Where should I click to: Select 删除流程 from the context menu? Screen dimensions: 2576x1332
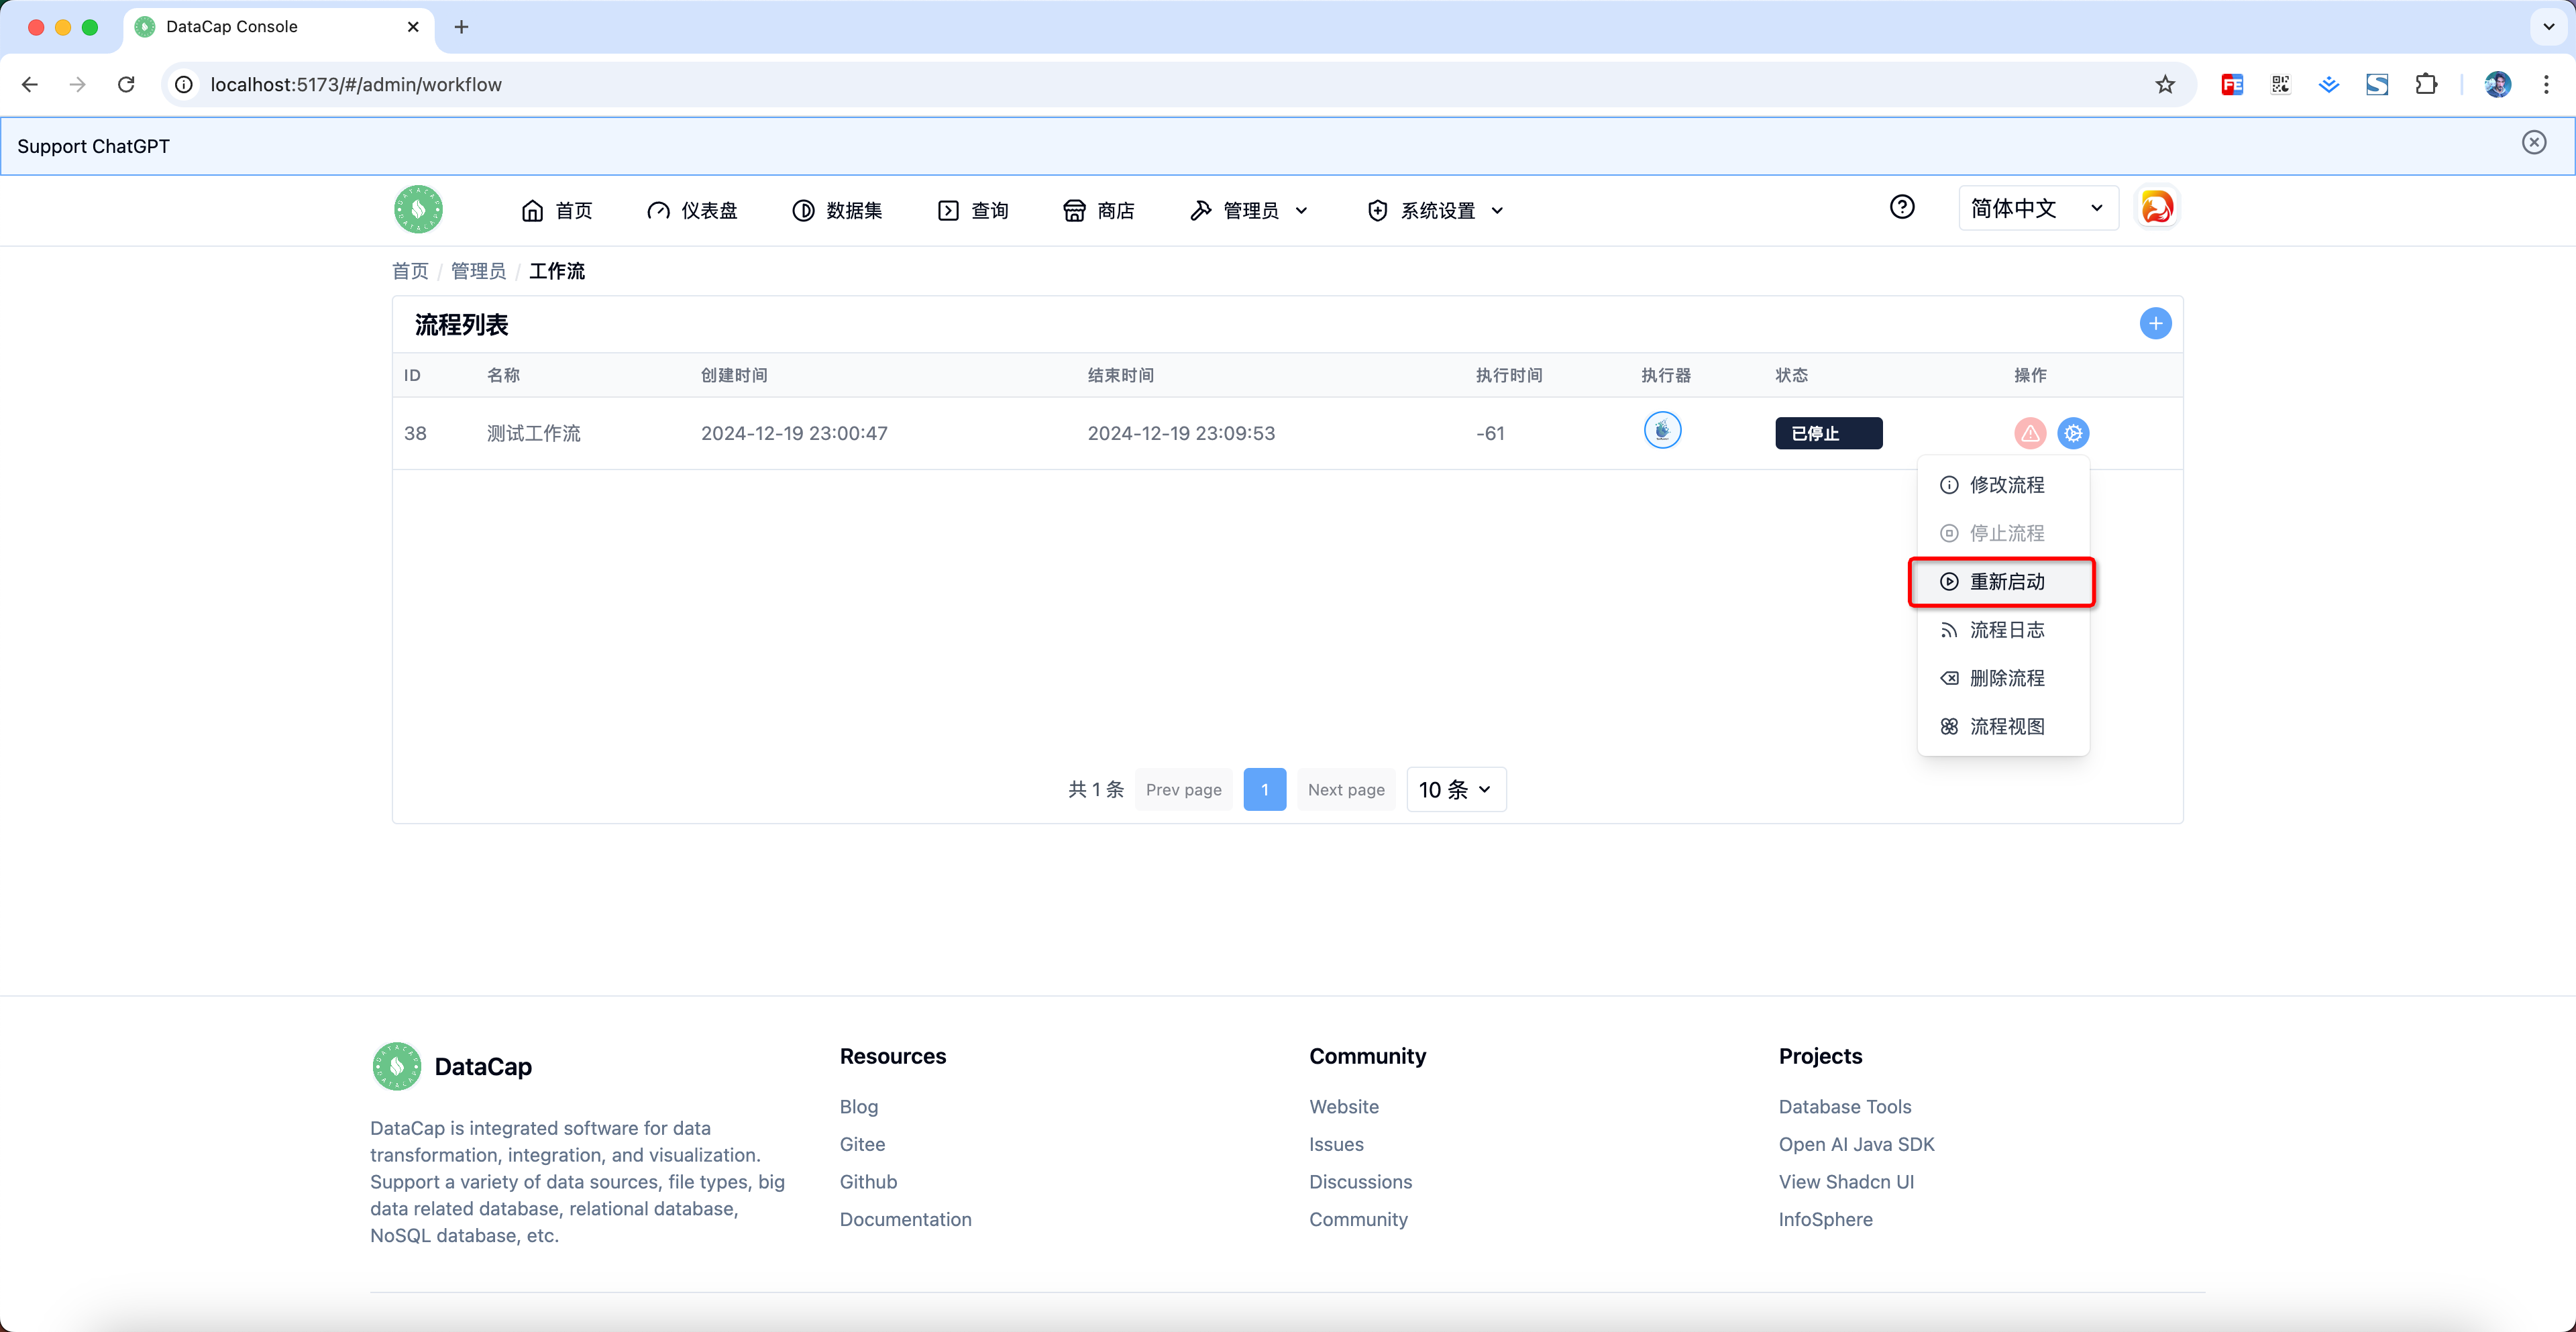click(x=2002, y=678)
